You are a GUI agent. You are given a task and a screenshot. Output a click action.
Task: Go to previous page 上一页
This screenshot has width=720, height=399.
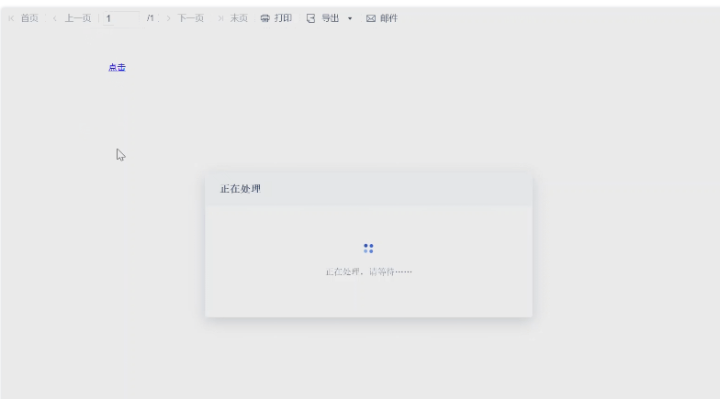77,18
